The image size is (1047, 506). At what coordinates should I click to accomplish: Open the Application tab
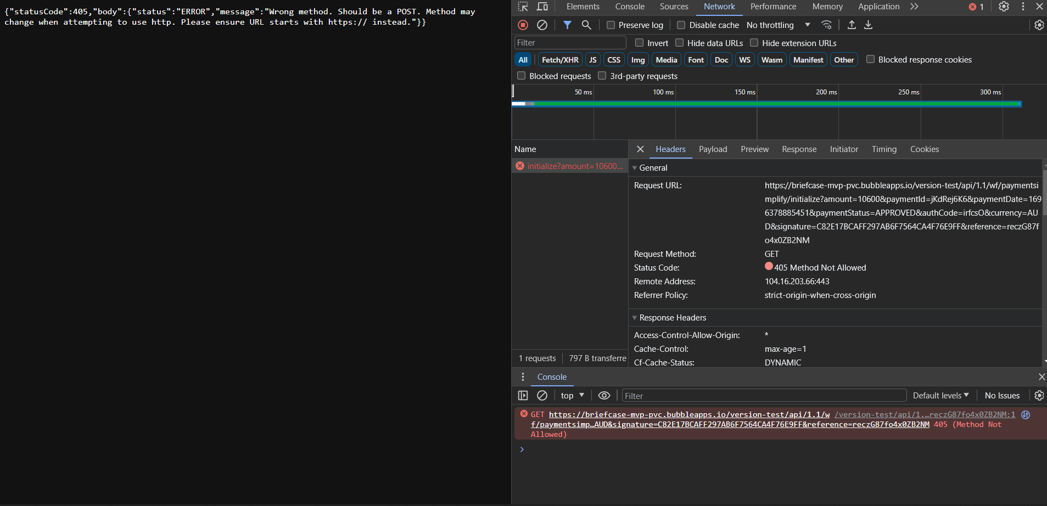click(x=878, y=7)
